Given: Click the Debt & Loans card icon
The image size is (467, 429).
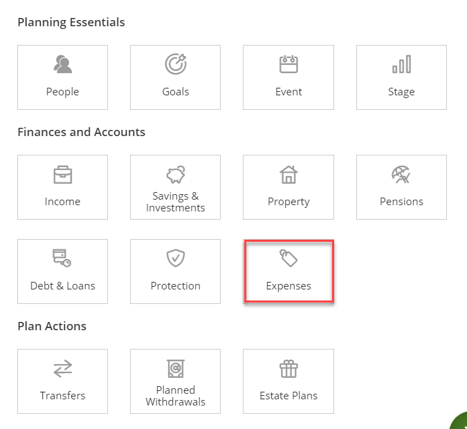Looking at the screenshot, I should (62, 258).
